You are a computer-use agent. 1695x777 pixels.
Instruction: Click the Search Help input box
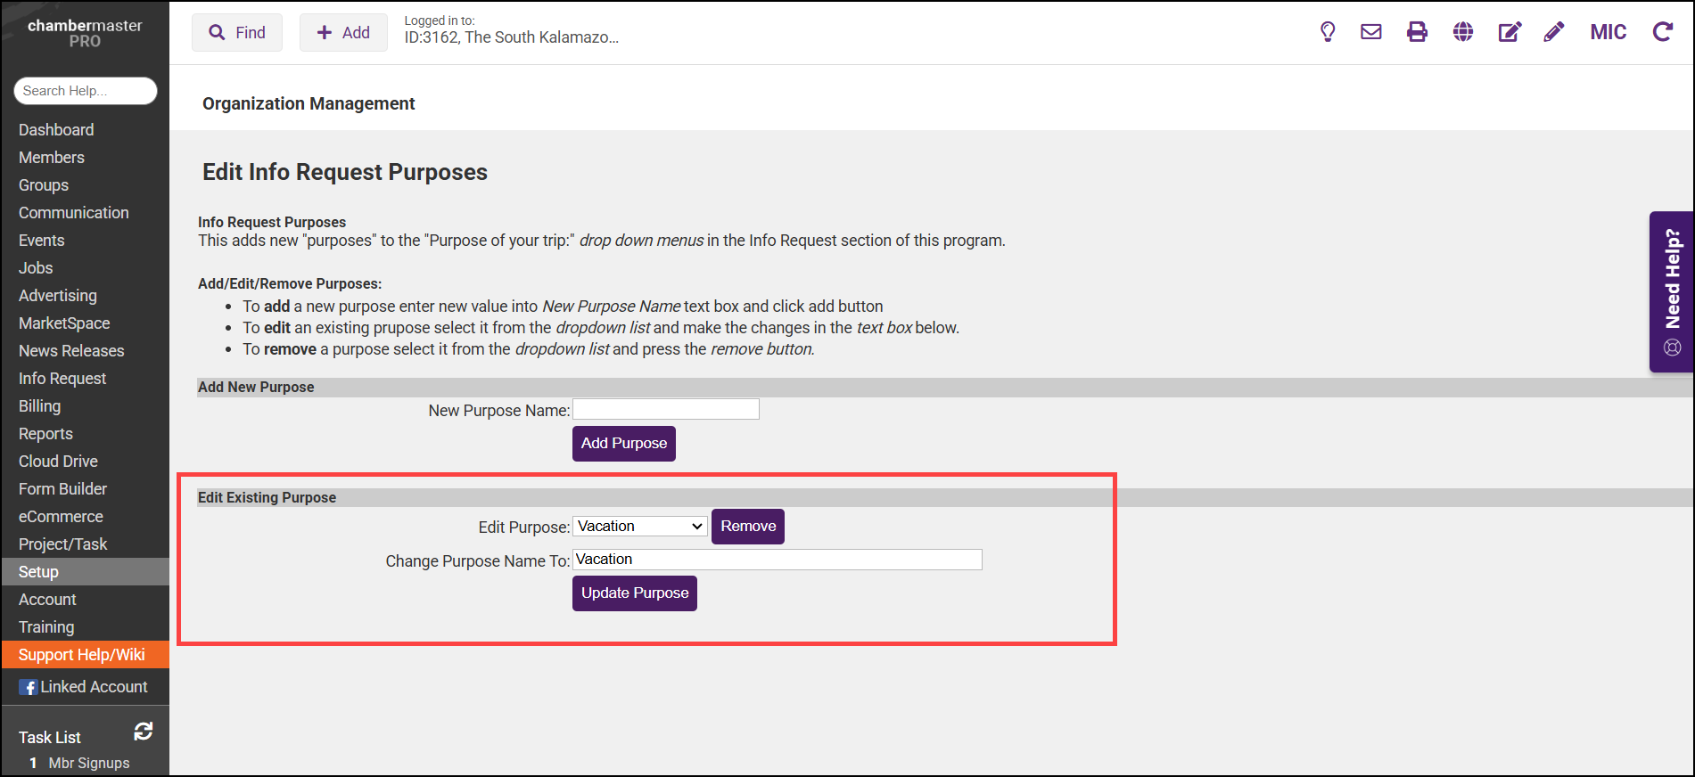86,91
